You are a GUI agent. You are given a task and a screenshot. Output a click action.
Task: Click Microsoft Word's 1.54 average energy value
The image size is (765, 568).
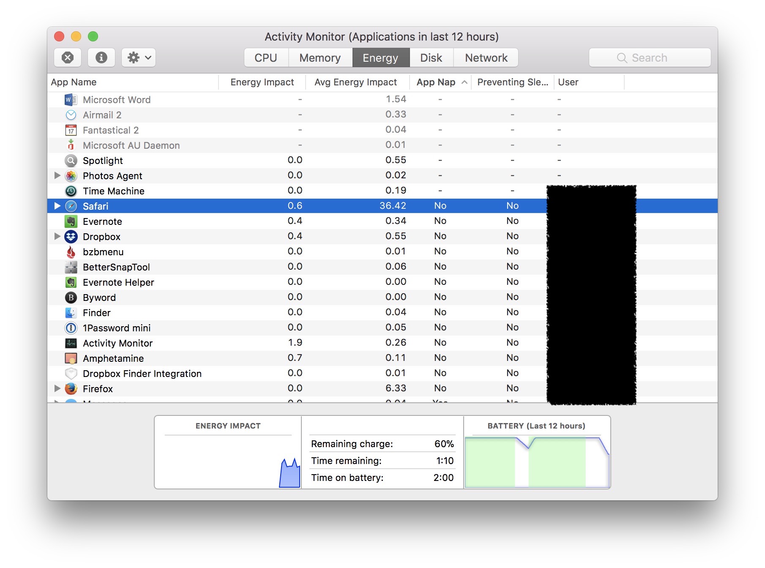coord(396,99)
